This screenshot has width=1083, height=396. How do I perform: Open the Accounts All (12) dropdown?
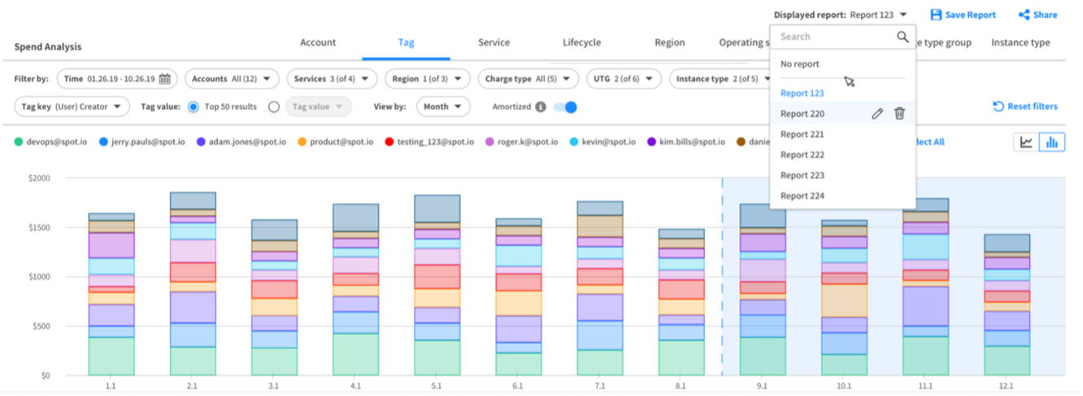click(x=232, y=79)
